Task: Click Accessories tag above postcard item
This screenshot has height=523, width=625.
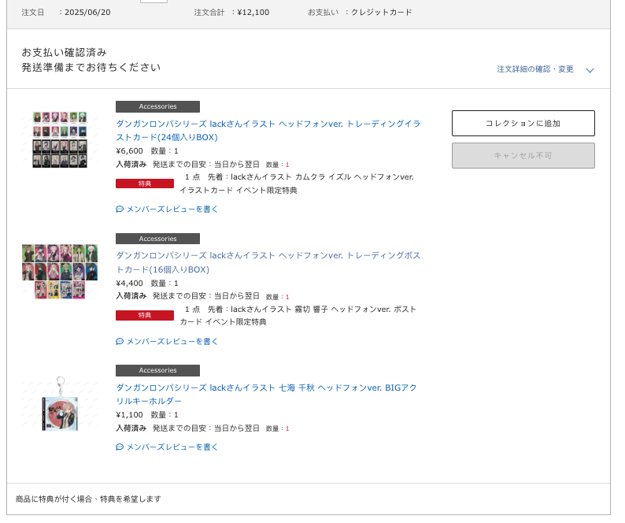Action: pyautogui.click(x=158, y=239)
